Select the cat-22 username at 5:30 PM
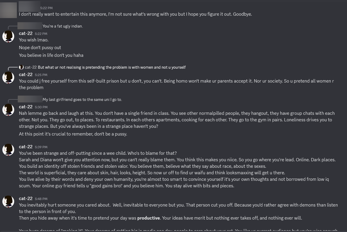The width and height of the screenshot is (347, 232). pyautogui.click(x=26, y=107)
